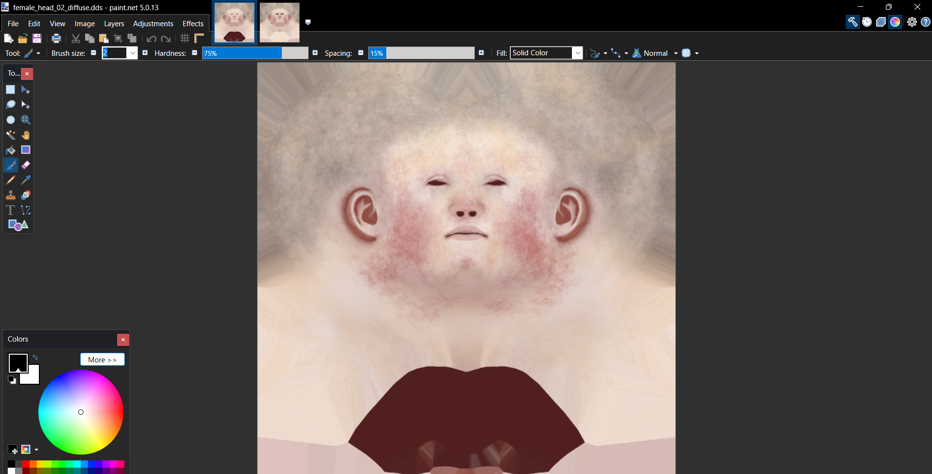The image size is (932, 474).
Task: Decrease brush size with minus button
Action: tap(94, 53)
